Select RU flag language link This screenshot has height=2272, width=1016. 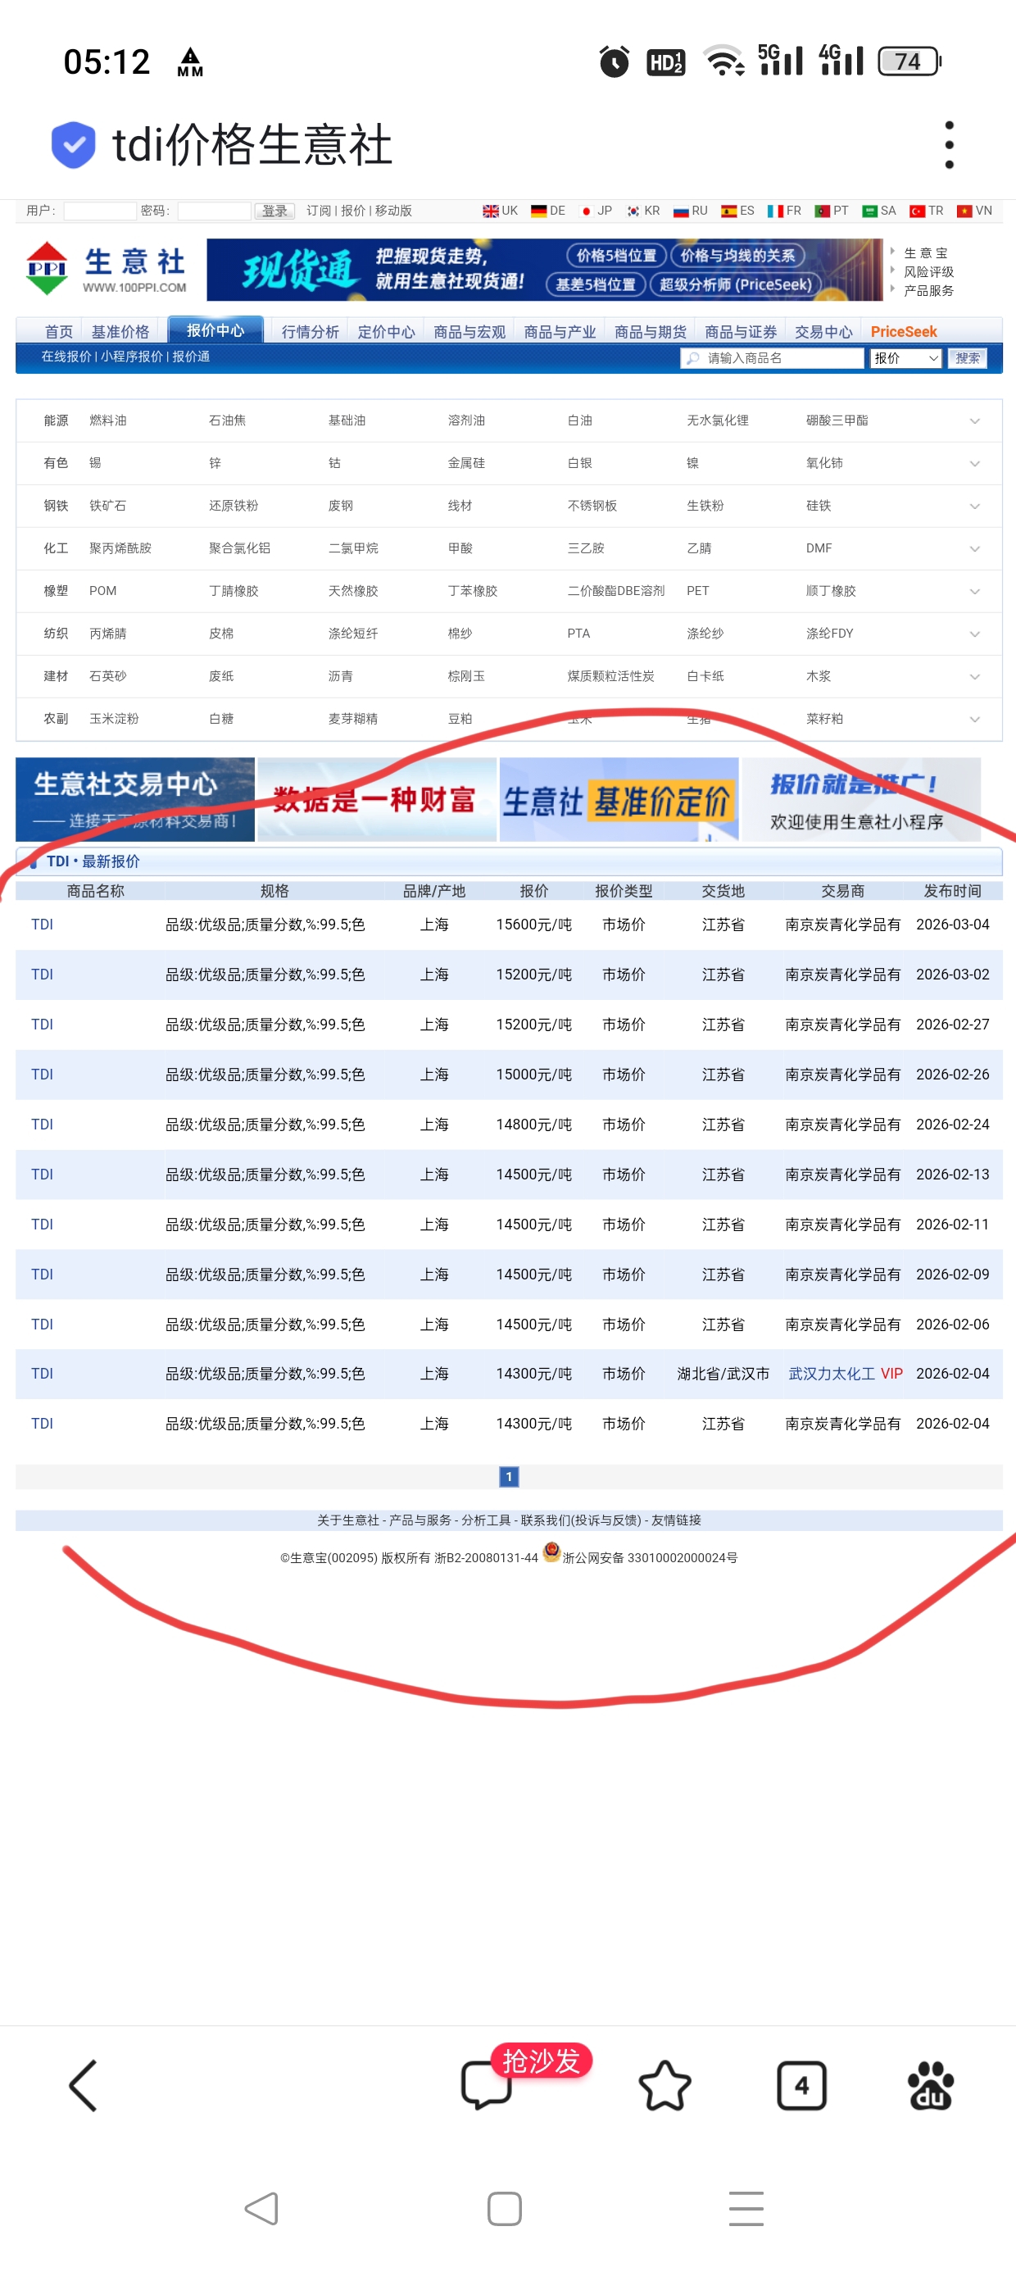pyautogui.click(x=691, y=211)
